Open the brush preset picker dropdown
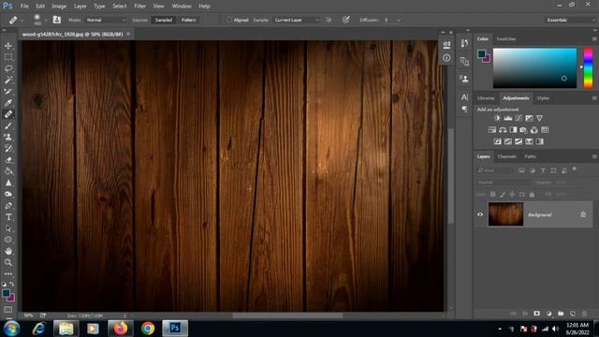The width and height of the screenshot is (599, 337). pyautogui.click(x=46, y=20)
